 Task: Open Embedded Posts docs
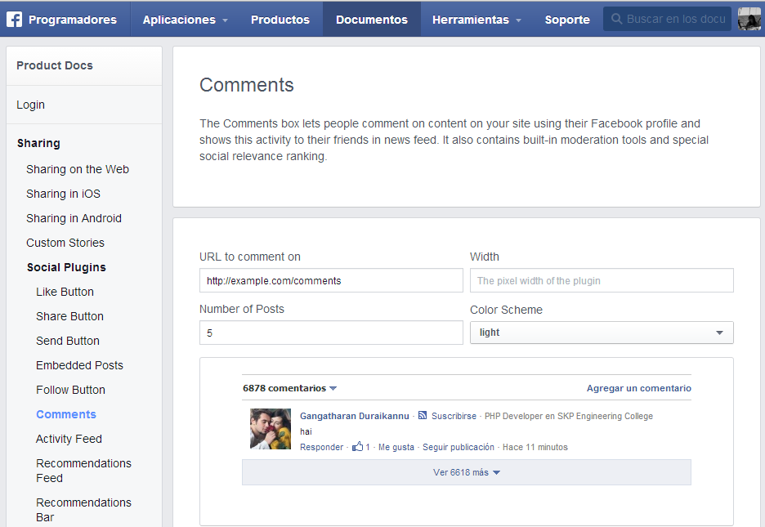point(79,365)
